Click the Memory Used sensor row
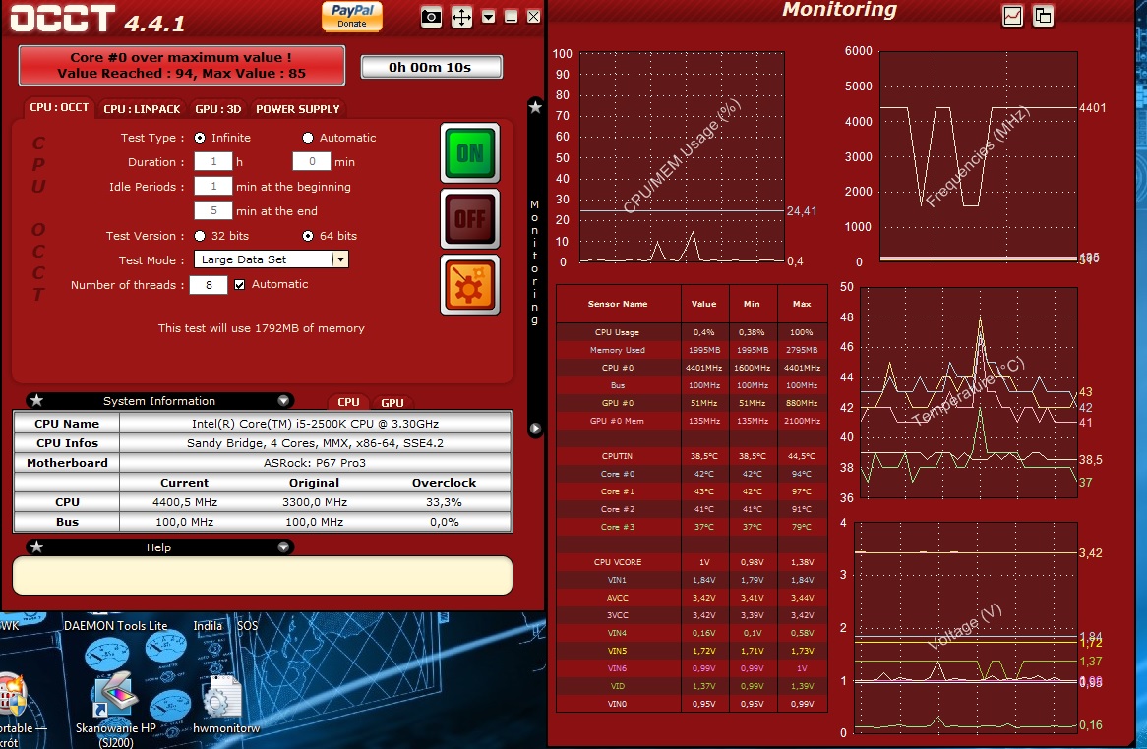The height and width of the screenshot is (749, 1147). click(x=692, y=349)
